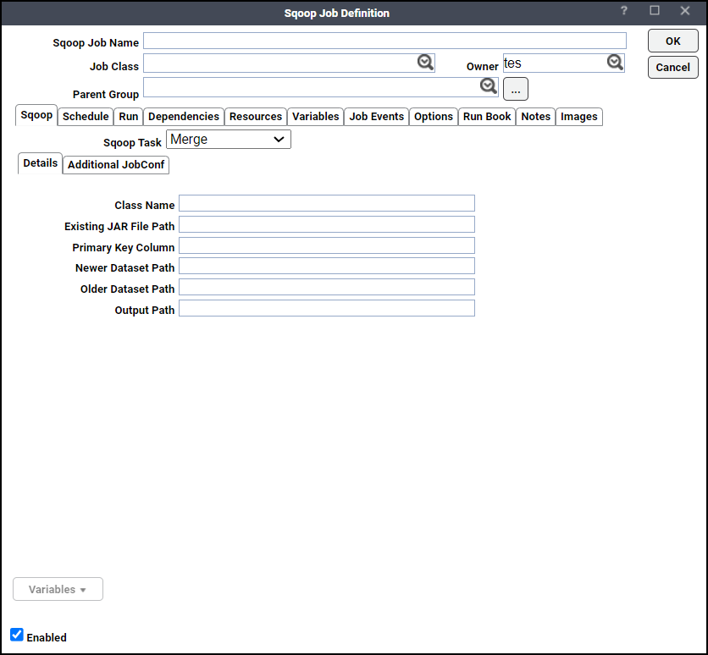Open the Run Book tab
This screenshot has height=655, width=708.
487,117
